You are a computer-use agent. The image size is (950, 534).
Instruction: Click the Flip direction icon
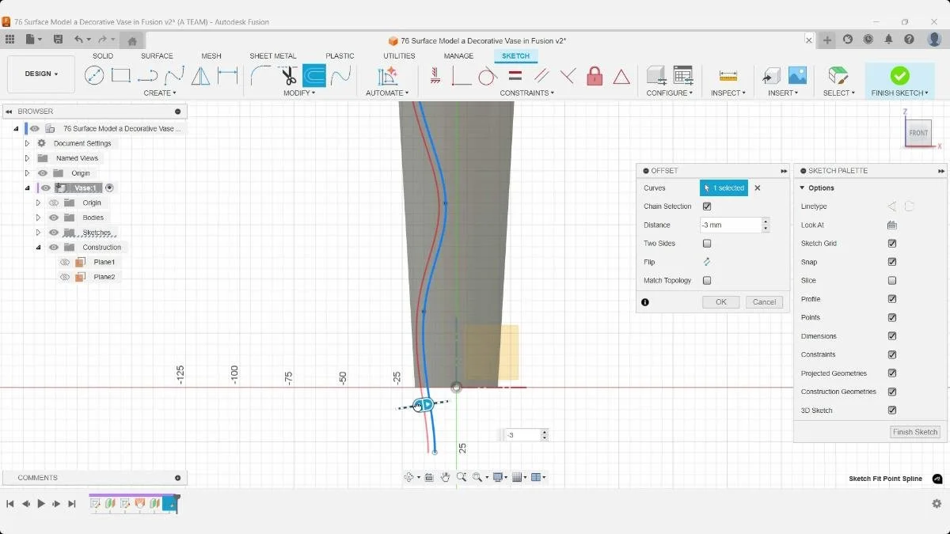click(707, 262)
